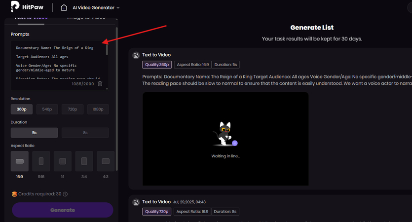Image resolution: width=412 pixels, height=222 pixels.
Task: Select the 16:9 aspect ratio
Action: click(x=20, y=161)
